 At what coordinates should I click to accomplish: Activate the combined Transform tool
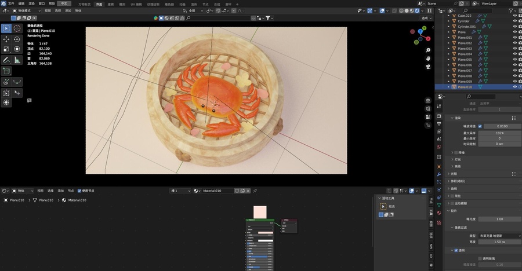pyautogui.click(x=17, y=49)
